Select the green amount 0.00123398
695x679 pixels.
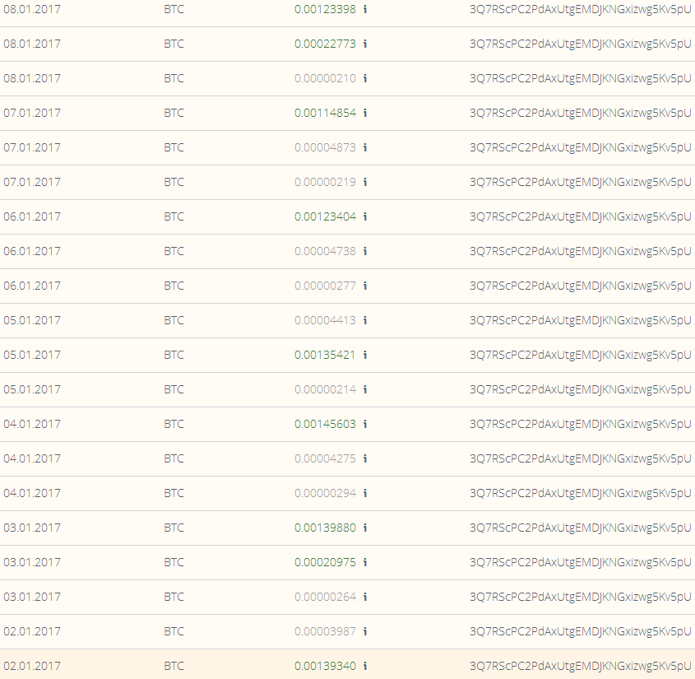coord(326,9)
